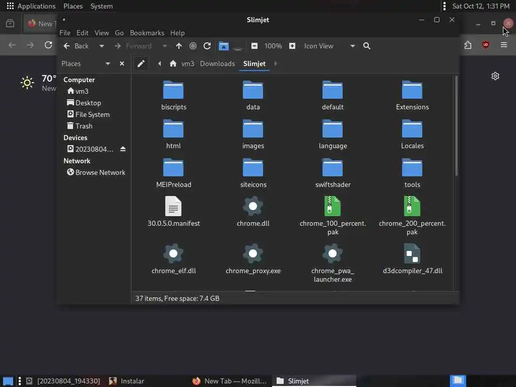Open Firefox new tab settings gear
Image resolution: width=516 pixels, height=387 pixels.
pos(495,77)
